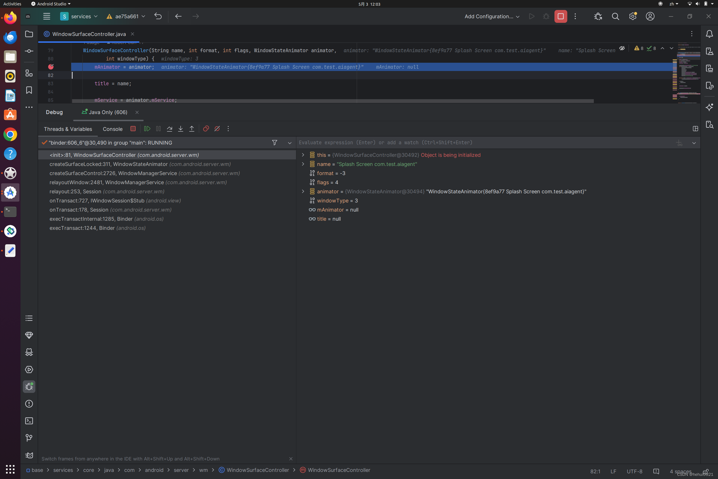The image size is (718, 479).
Task: Expand the 'name' variable node
Action: pyautogui.click(x=303, y=164)
